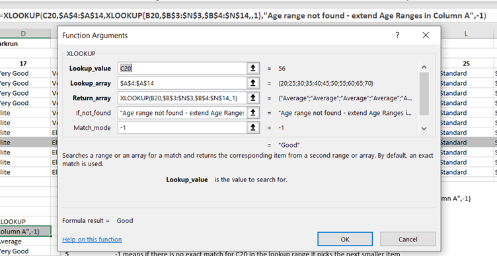Click the Return_array argument label
Screen dimensions: 497x256
tap(92, 98)
